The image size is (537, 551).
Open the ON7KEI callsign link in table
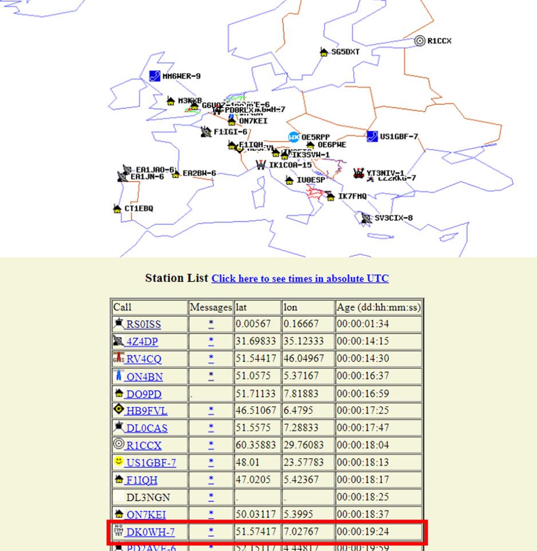146,514
